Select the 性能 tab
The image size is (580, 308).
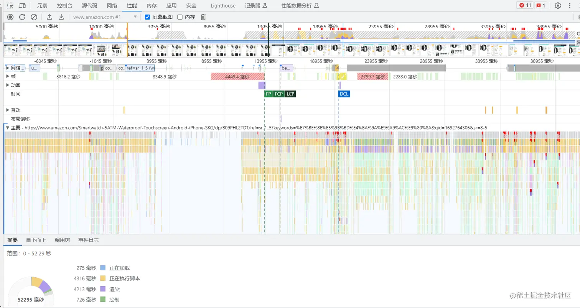[132, 6]
